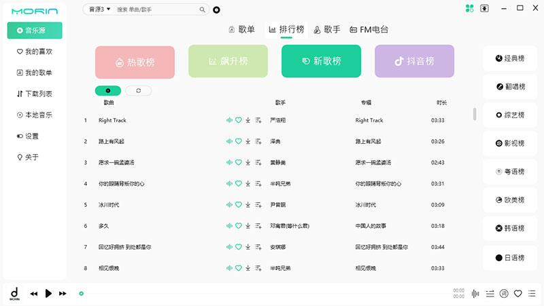544x306 pixels.
Task: Click the search magnifier icon
Action: (x=202, y=10)
